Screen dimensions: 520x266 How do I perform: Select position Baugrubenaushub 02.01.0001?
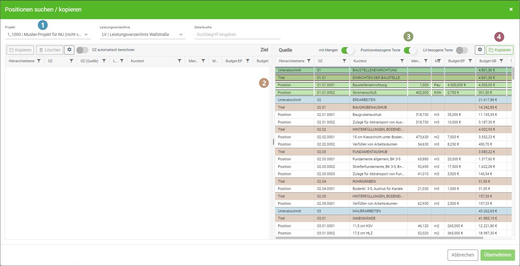pos(393,115)
